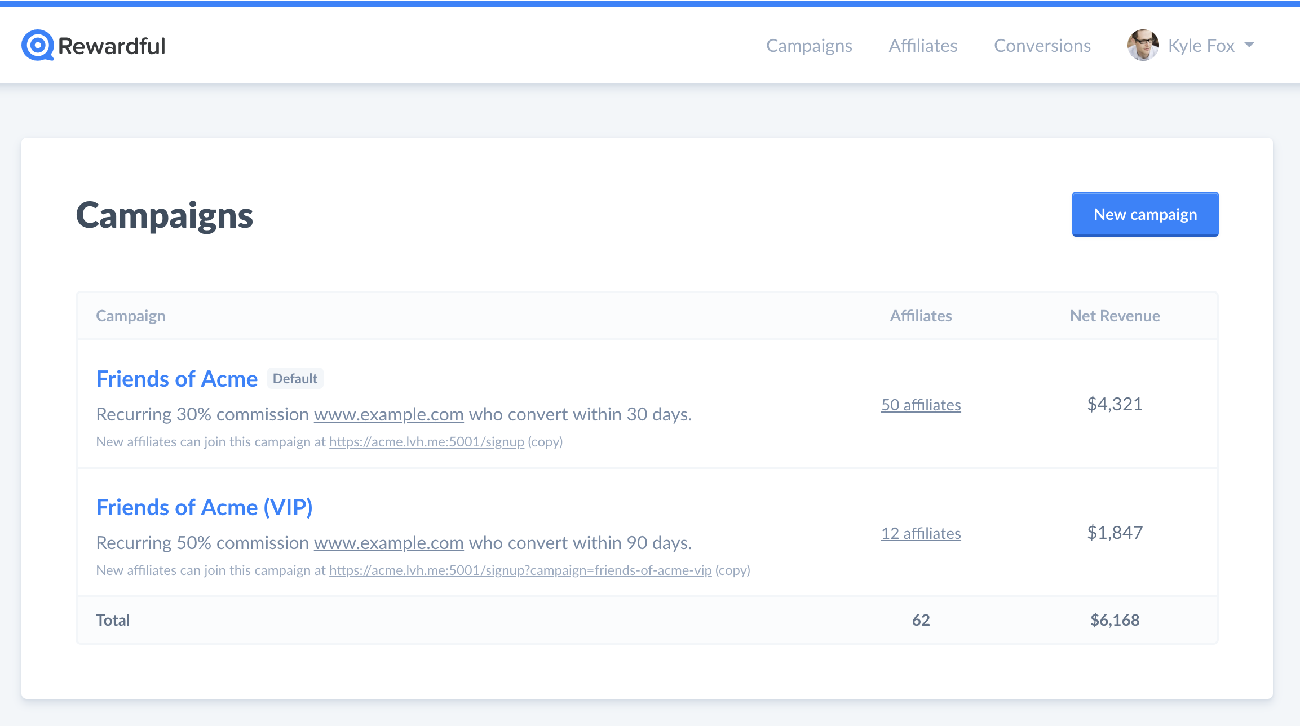
Task: Click the Campaign column header
Action: coord(131,316)
